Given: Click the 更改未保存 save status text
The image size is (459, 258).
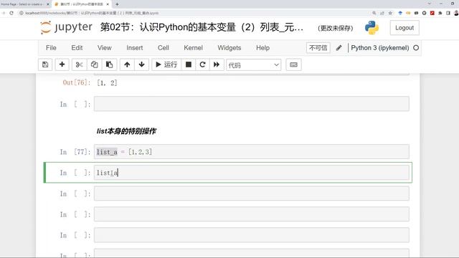Looking at the screenshot, I should tap(336, 28).
